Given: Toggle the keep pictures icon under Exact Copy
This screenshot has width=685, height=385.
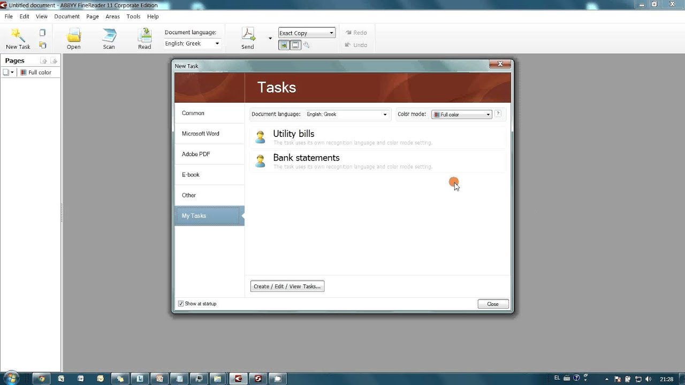Looking at the screenshot, I should pos(284,45).
